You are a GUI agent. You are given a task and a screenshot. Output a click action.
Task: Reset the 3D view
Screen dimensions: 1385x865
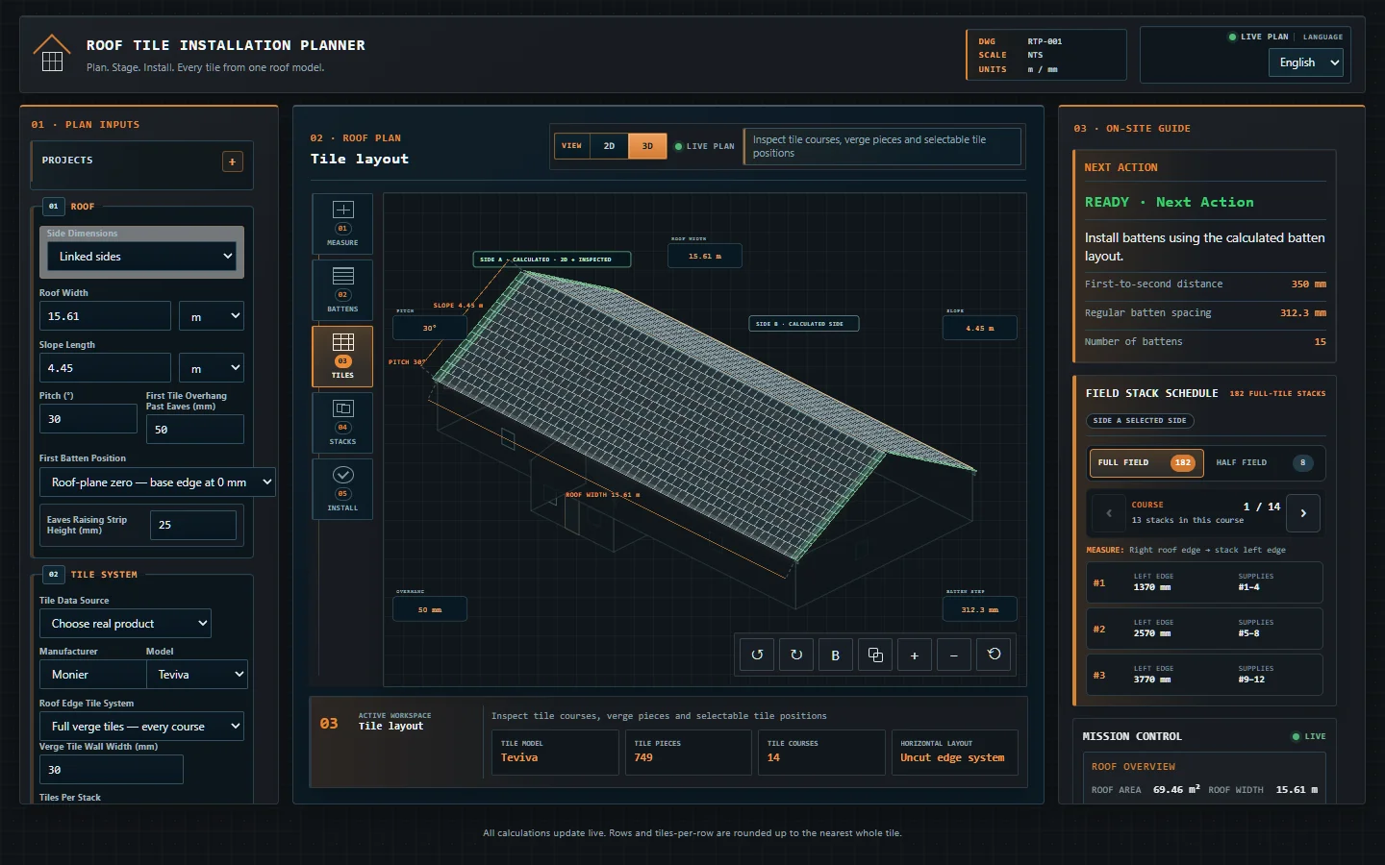994,655
